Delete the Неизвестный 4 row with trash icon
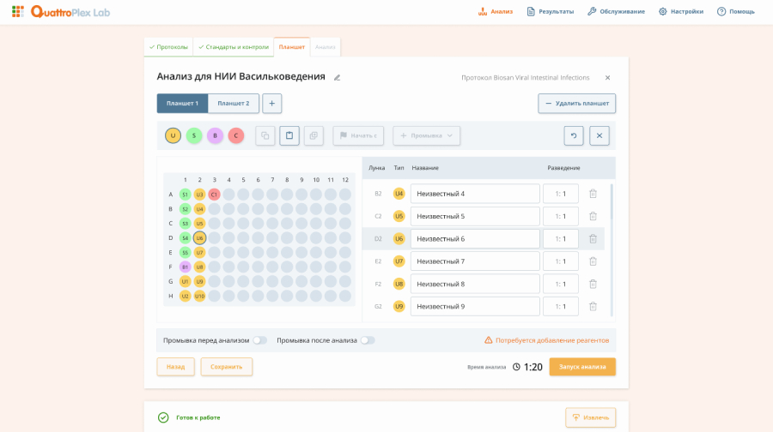Viewport: 773px width, 432px height. tap(593, 194)
